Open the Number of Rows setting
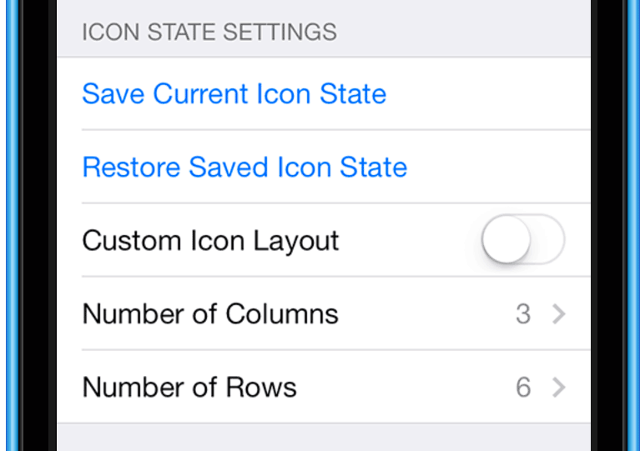 pos(189,387)
